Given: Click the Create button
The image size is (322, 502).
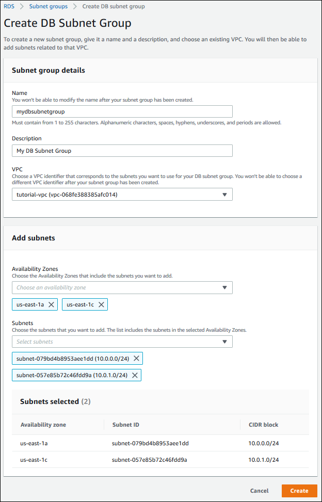Looking at the screenshot, I should point(299,491).
